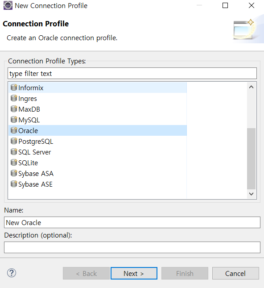The width and height of the screenshot is (264, 288).
Task: Click the profile list scrollbar thumb
Action: tap(252, 159)
